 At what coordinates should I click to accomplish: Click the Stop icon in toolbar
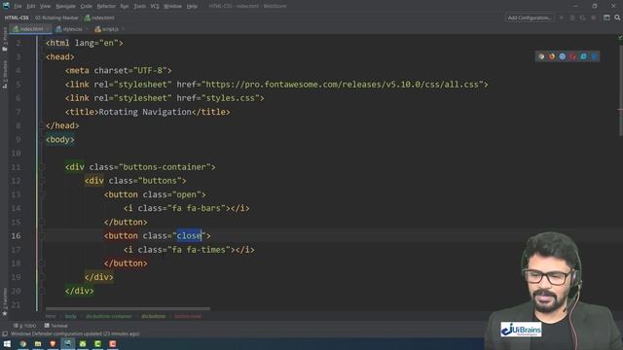point(593,17)
